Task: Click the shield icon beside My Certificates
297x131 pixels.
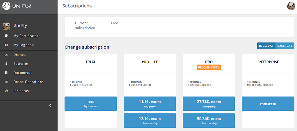Action: coord(6,36)
